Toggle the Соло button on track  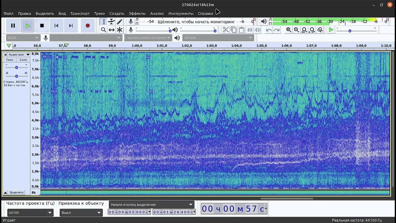(x=23, y=60)
